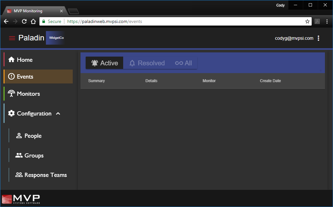Open People under Configuration
Viewport: 333px width, 207px height.
(29, 136)
